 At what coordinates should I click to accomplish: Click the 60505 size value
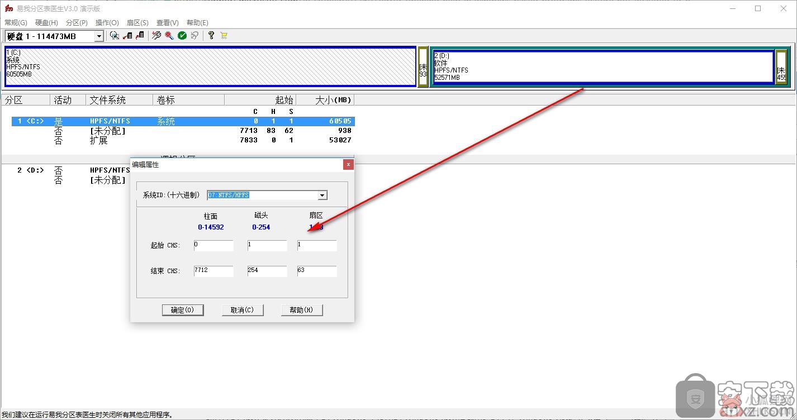click(340, 121)
